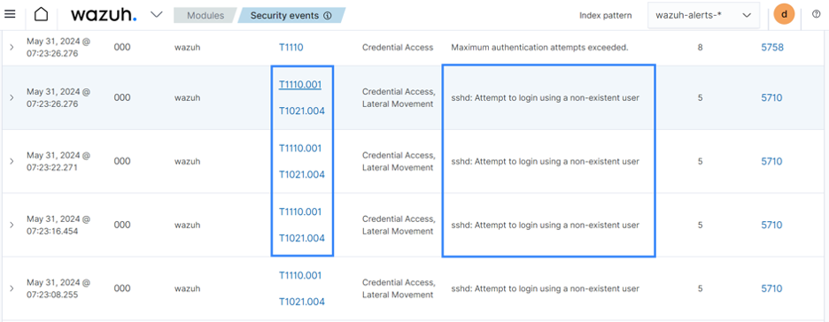Expand the 07:23:16.454 event row
Screen dimensions: 829x322
point(12,225)
